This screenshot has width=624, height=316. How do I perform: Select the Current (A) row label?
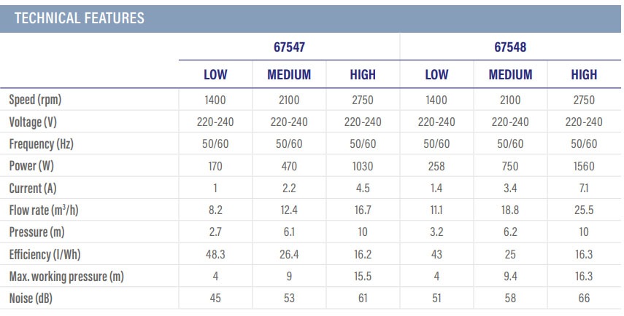point(33,188)
